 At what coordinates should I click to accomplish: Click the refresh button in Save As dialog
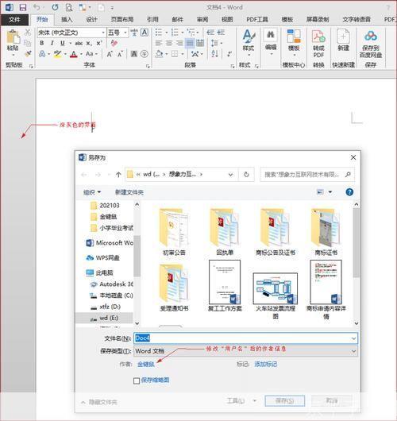pyautogui.click(x=246, y=175)
